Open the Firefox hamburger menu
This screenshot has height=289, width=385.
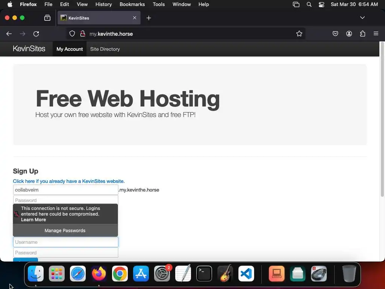tap(376, 33)
